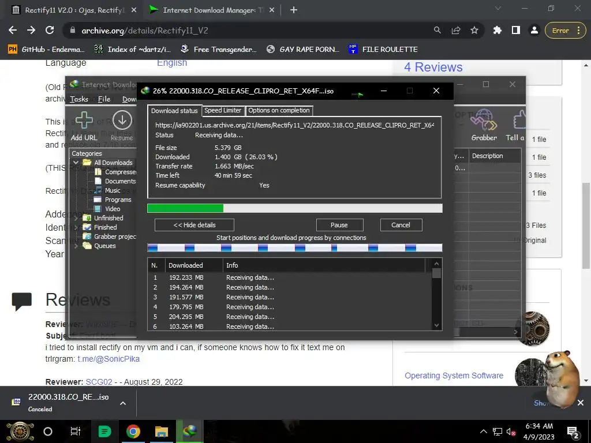Click the Hide details button
The height and width of the screenshot is (443, 591).
point(194,225)
